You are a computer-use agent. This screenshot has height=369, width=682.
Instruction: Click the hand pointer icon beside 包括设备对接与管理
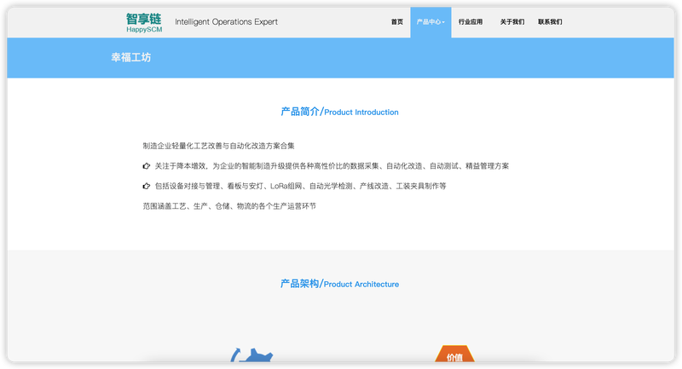pos(147,186)
